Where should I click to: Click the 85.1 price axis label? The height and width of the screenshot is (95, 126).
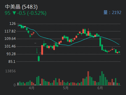coord(12,61)
